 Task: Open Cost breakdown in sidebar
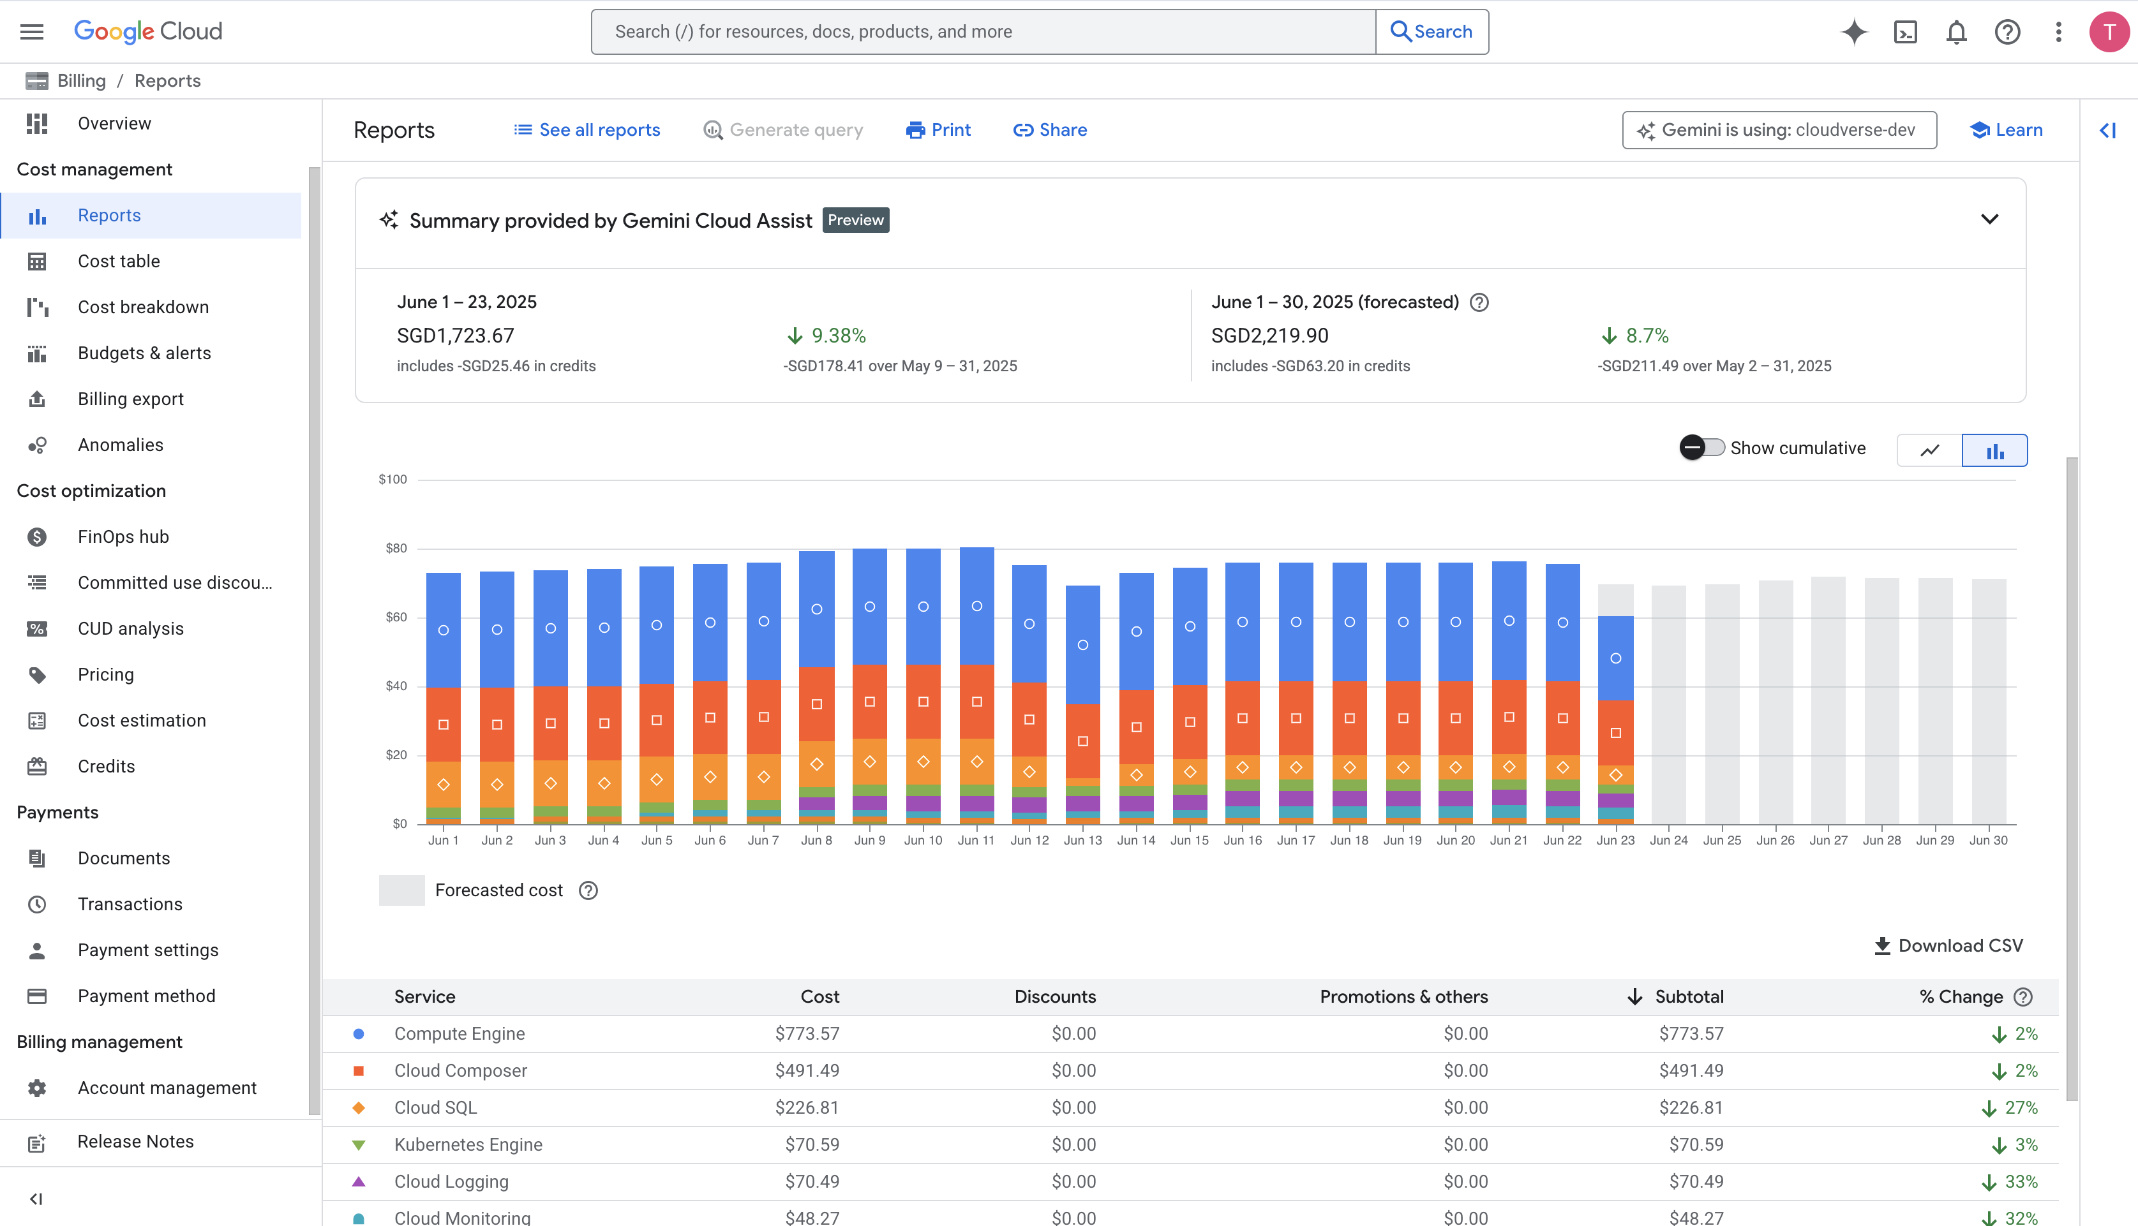(x=143, y=307)
